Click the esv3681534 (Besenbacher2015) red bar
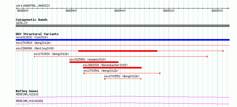 (112, 68)
